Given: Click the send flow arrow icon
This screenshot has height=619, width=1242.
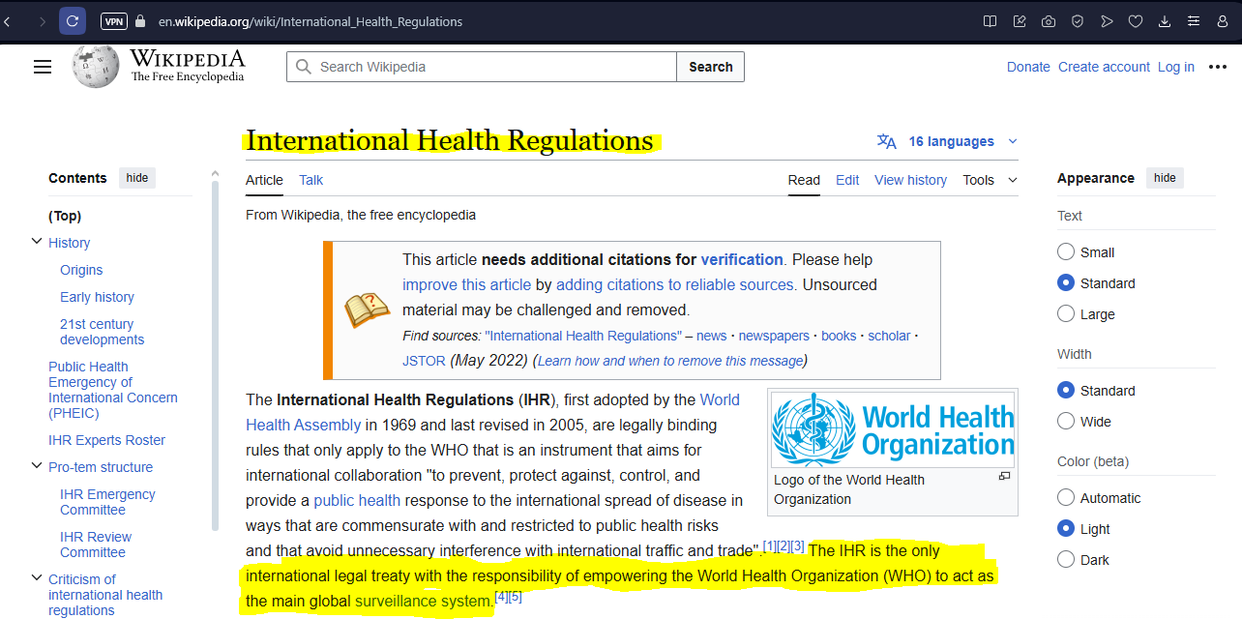Looking at the screenshot, I should coord(1107,21).
